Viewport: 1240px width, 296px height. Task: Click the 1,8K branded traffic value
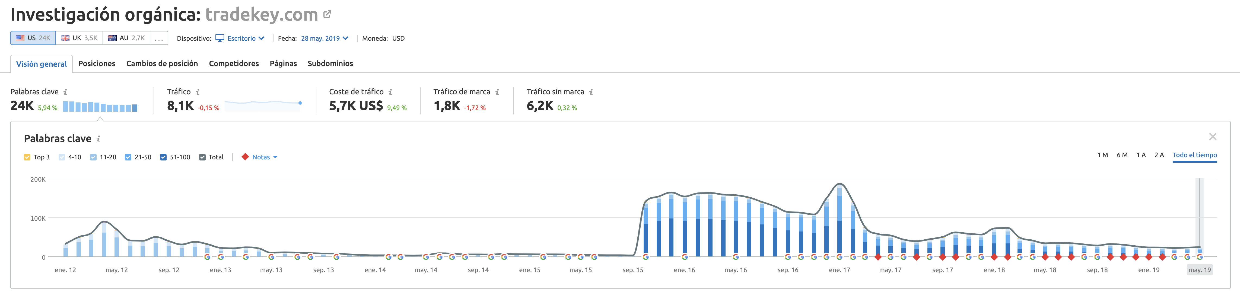447,106
